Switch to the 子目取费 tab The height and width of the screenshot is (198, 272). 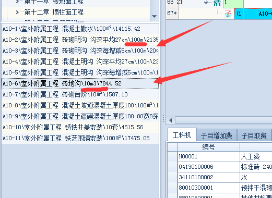[254, 135]
